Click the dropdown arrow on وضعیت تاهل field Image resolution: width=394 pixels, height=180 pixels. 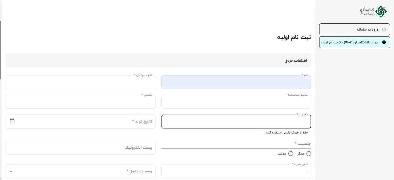[x=10, y=171]
